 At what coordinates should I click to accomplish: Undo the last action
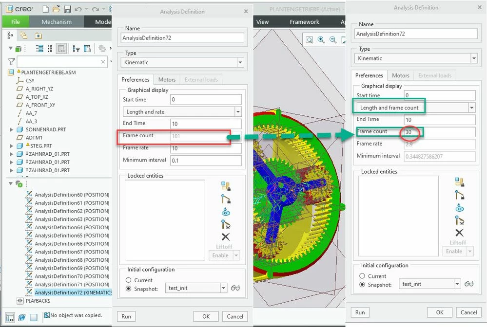78,9
